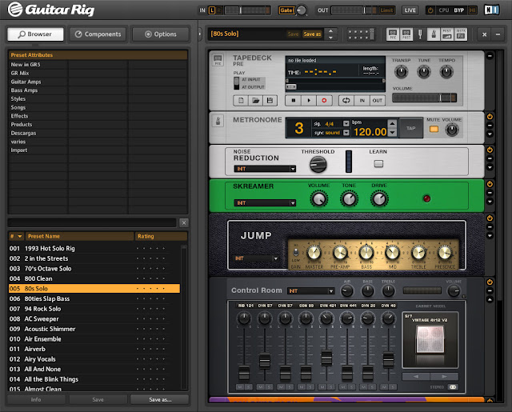Clear the preset search with X button

point(184,222)
